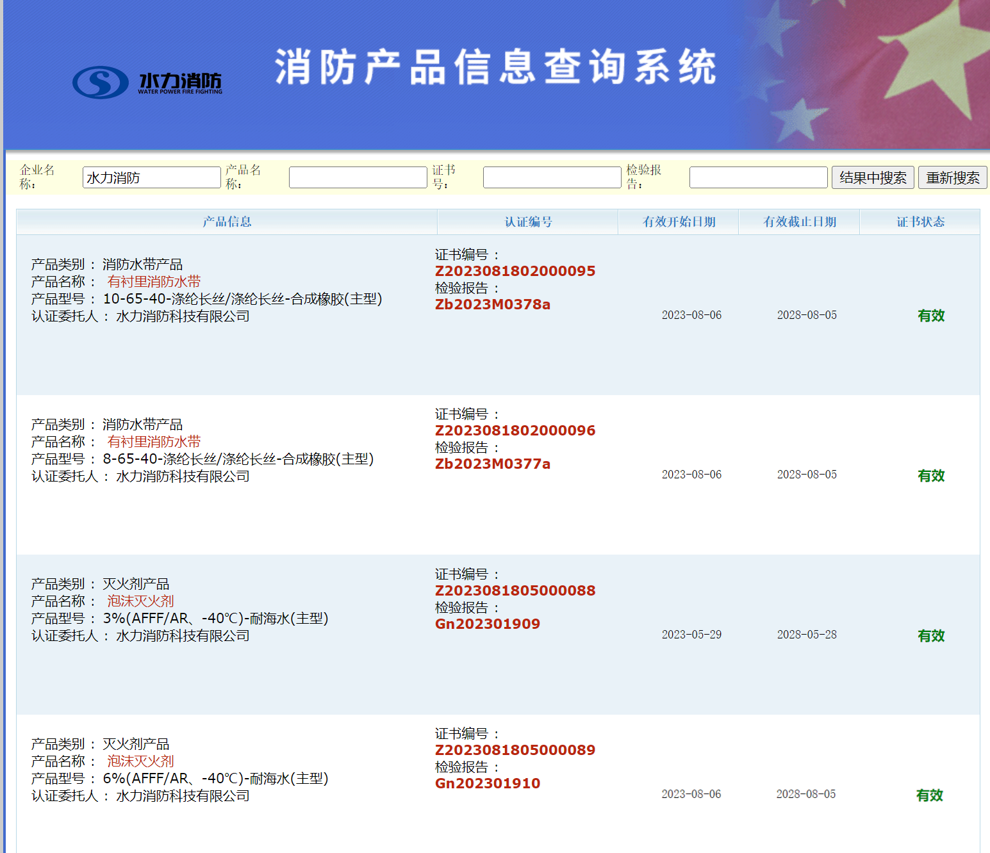
Task: Click model text 3%(AFFF/AR、-40℃)-耐海水(主型)
Action: [215, 619]
